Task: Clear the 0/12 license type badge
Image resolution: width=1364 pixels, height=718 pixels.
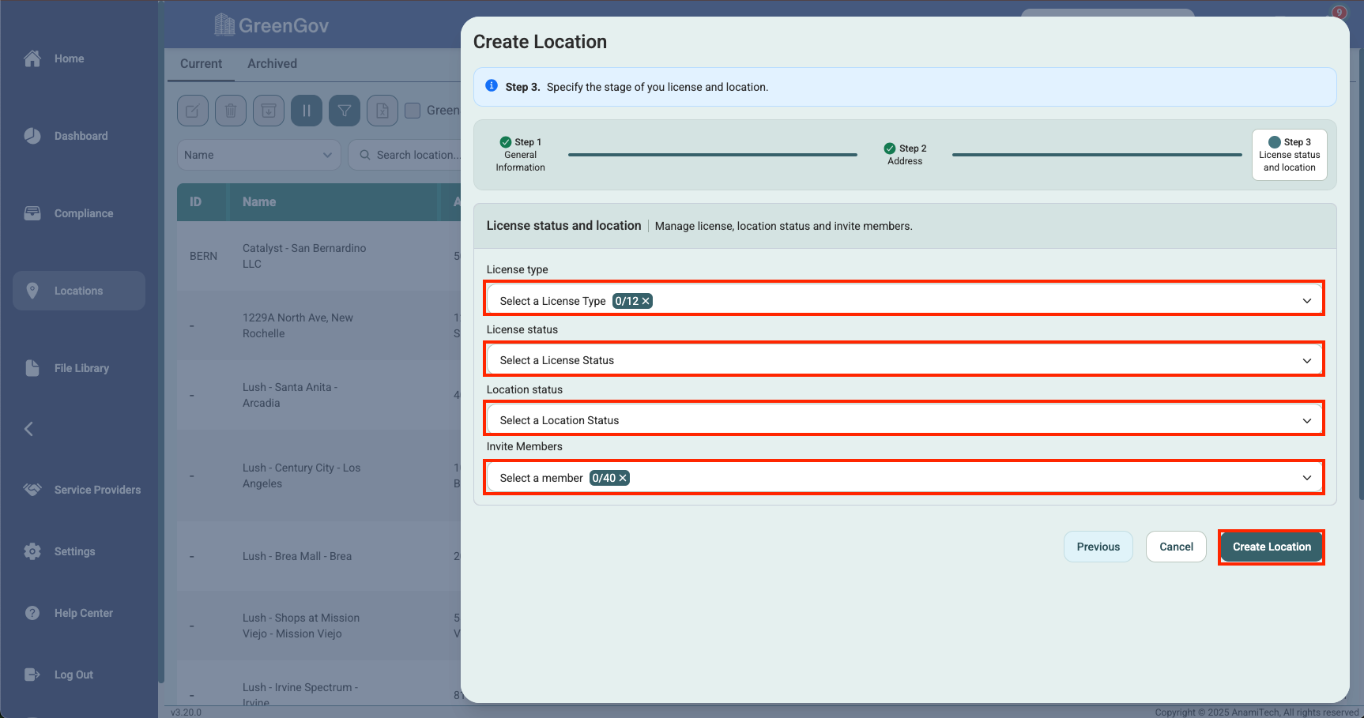Action: pos(646,301)
